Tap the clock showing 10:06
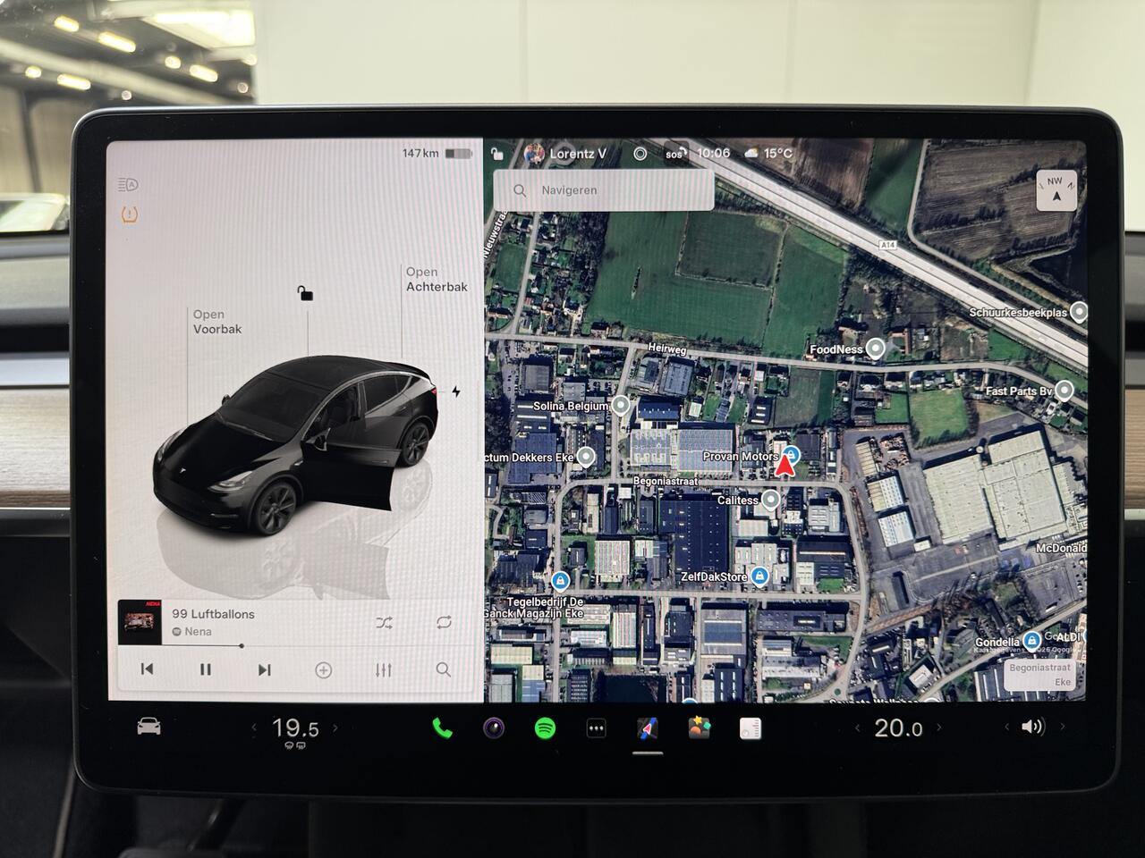Viewport: 1145px width, 858px height. tap(713, 153)
